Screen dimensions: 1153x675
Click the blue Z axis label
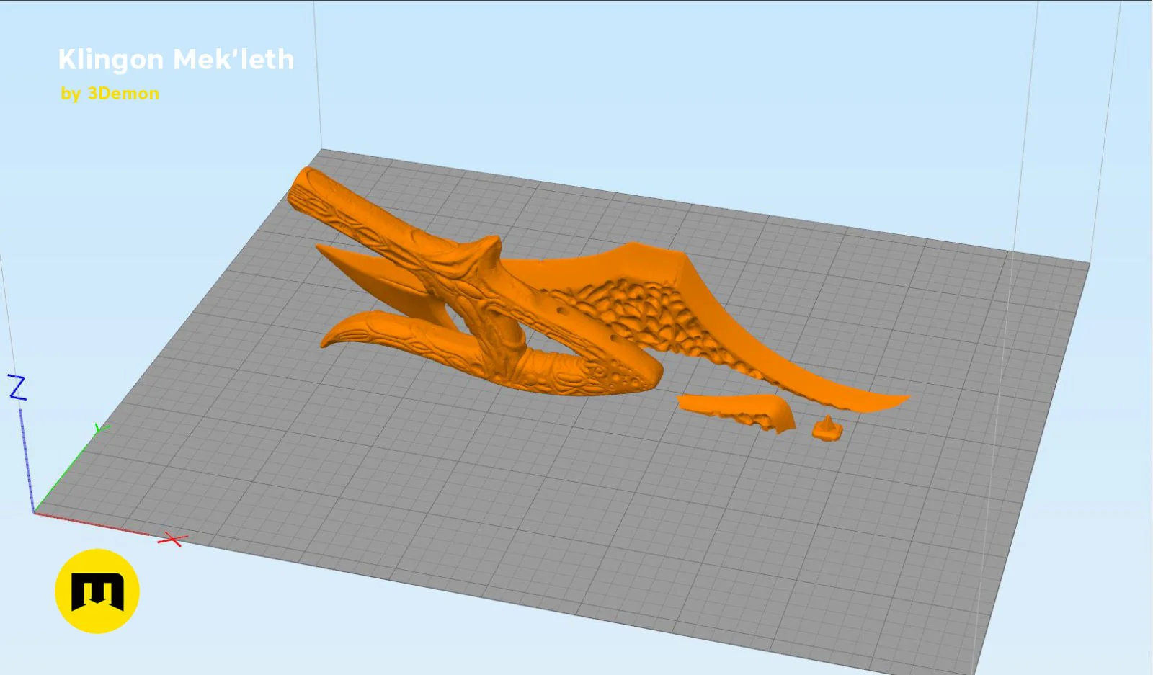pos(17,388)
